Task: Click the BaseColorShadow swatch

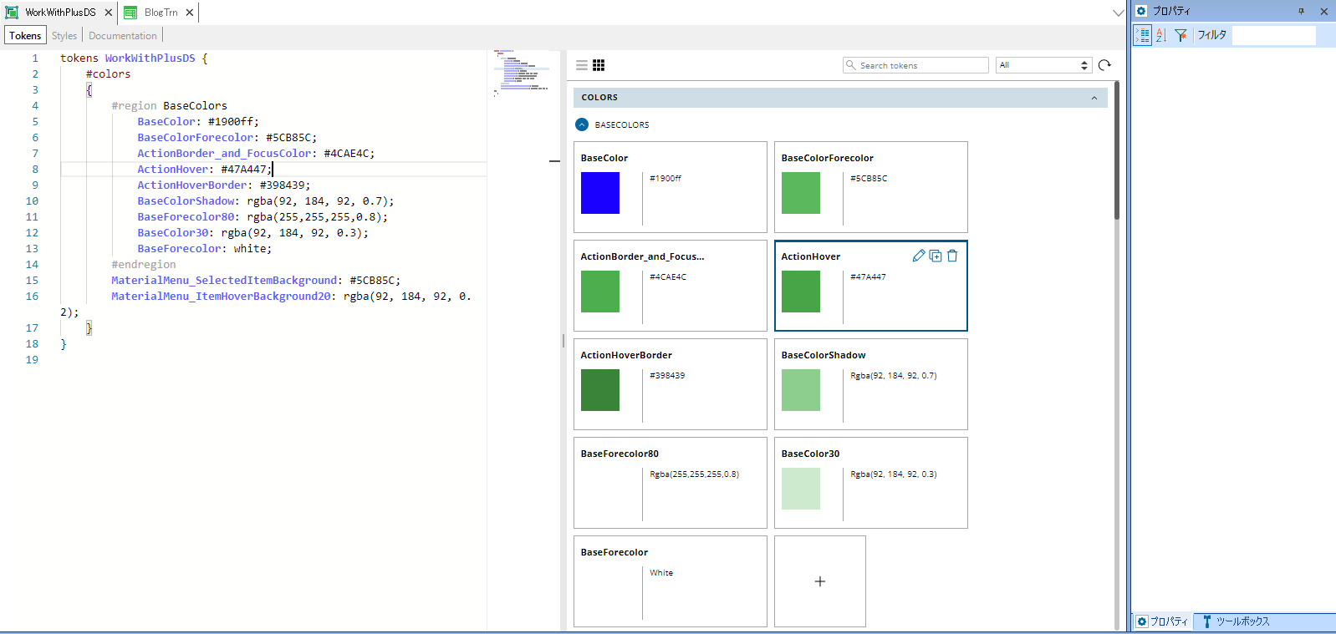Action: pos(801,390)
